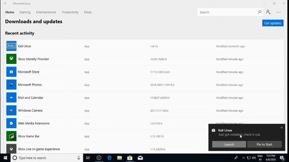This screenshot has height=162, width=289.
Task: Switch to the Entertainment tab
Action: click(46, 12)
